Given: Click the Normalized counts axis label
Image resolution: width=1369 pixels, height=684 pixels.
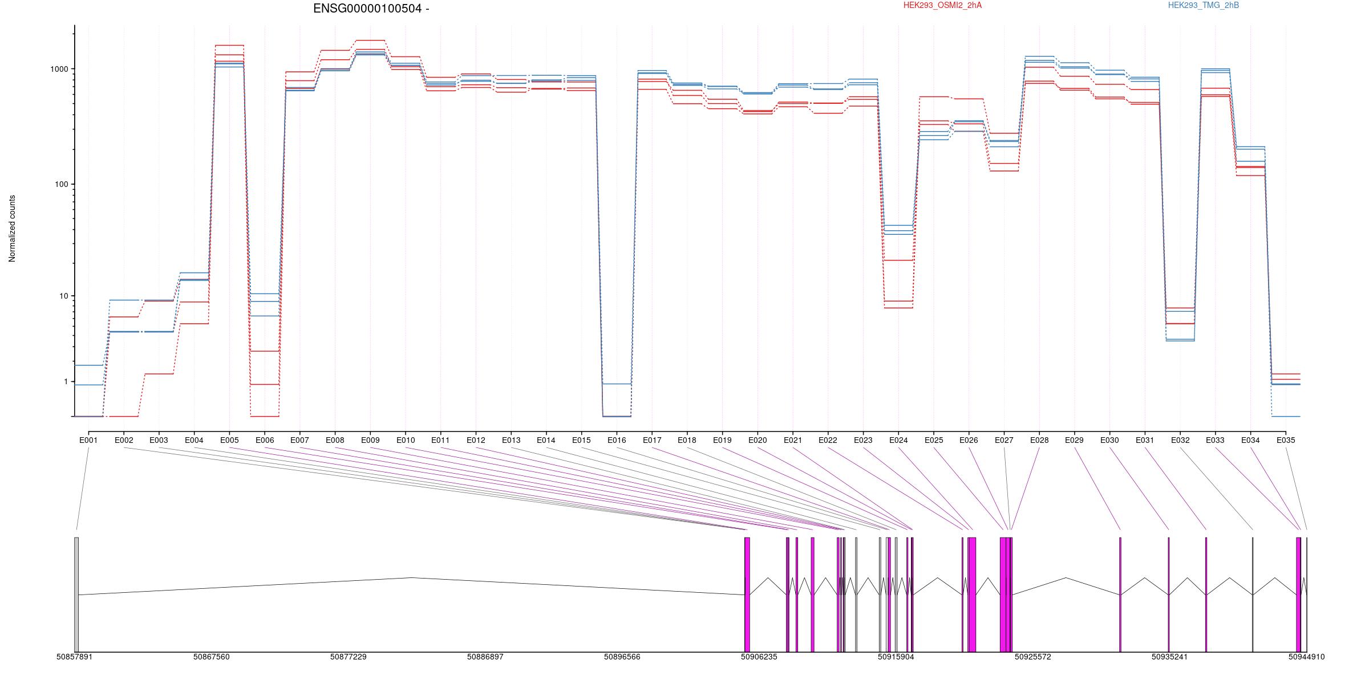Looking at the screenshot, I should 12,229.
